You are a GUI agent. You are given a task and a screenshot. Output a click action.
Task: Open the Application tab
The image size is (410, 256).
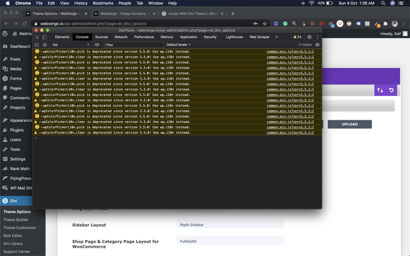(188, 37)
